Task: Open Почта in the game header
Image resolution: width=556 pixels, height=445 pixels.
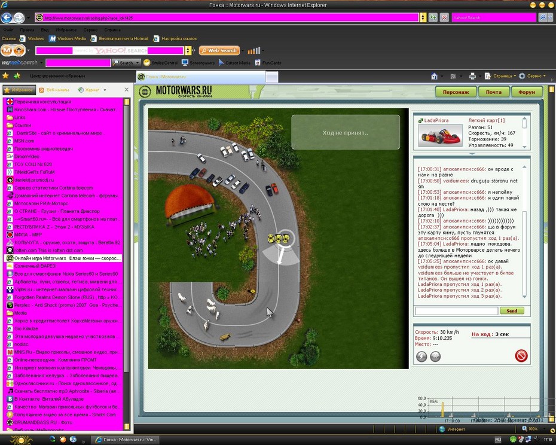Action: [494, 92]
